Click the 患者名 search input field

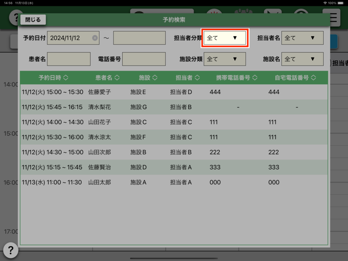click(x=69, y=59)
